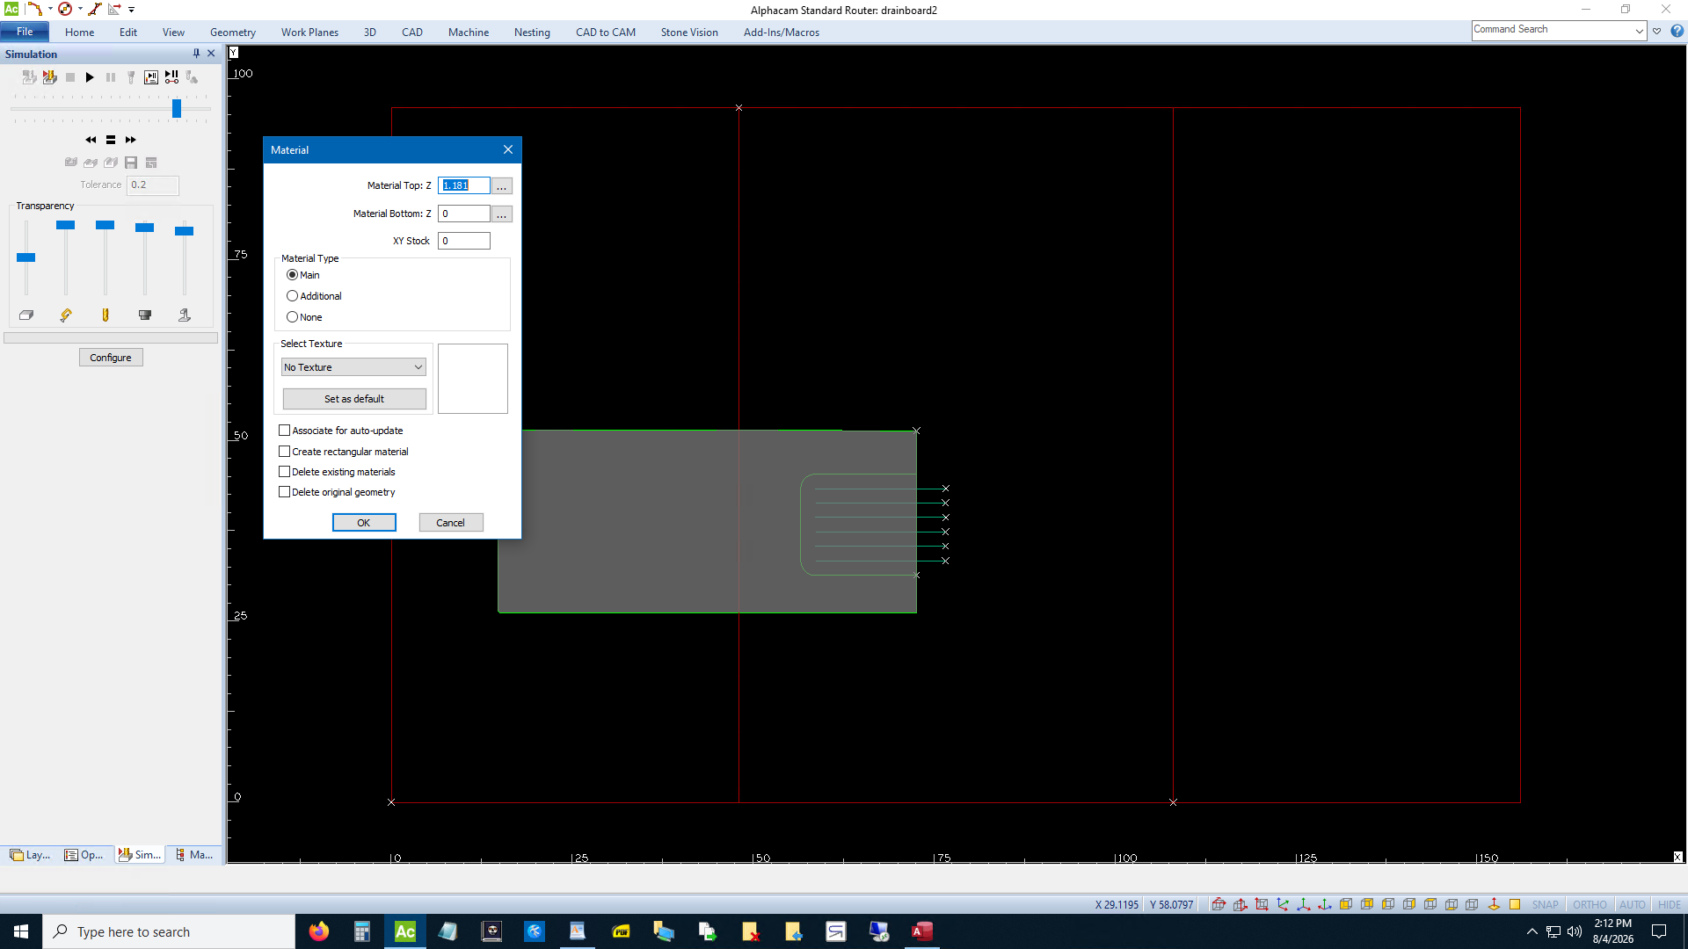Open the Help question mark icon
Viewport: 1688px width, 949px height.
point(1677,31)
